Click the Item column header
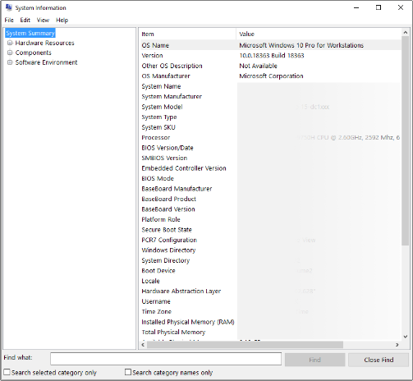This screenshot has height=381, width=413. (x=188, y=34)
